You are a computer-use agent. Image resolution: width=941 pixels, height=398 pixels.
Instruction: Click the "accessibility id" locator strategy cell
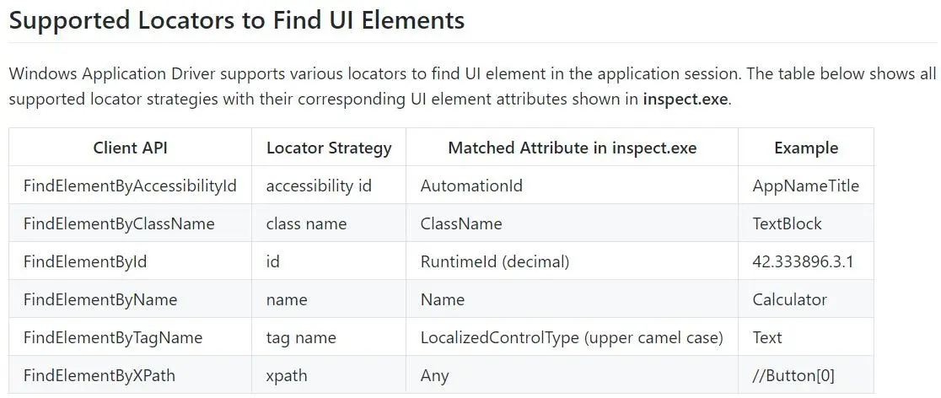click(x=319, y=186)
